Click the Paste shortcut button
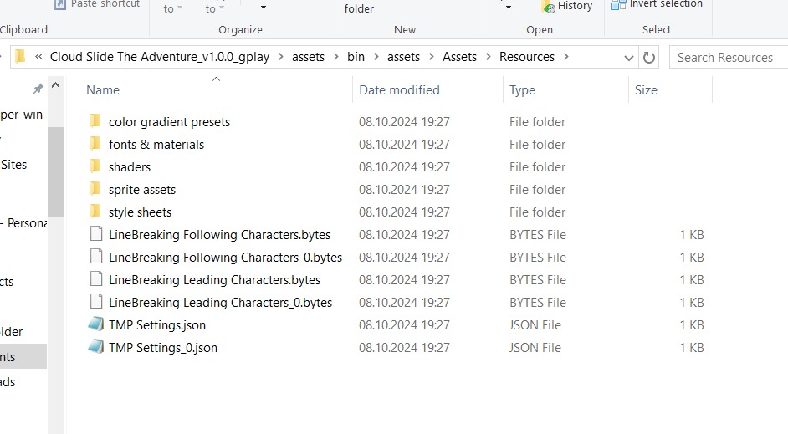 pyautogui.click(x=97, y=4)
